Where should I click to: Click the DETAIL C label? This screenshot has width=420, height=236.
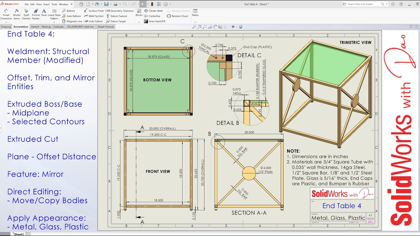click(249, 55)
